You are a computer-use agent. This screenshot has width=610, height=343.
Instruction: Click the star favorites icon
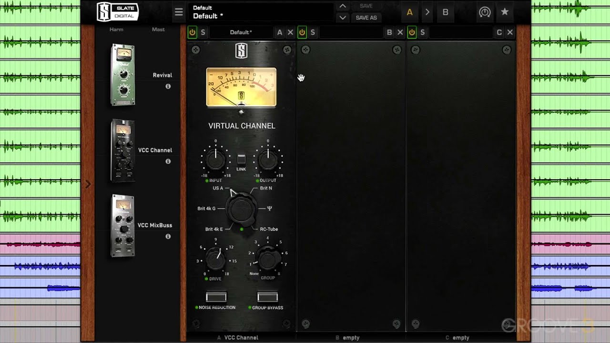click(505, 12)
